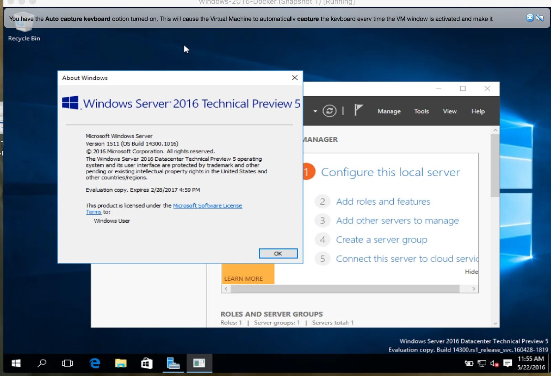551x376 pixels.
Task: Switch to About Windows taskbar item
Action: (199, 363)
